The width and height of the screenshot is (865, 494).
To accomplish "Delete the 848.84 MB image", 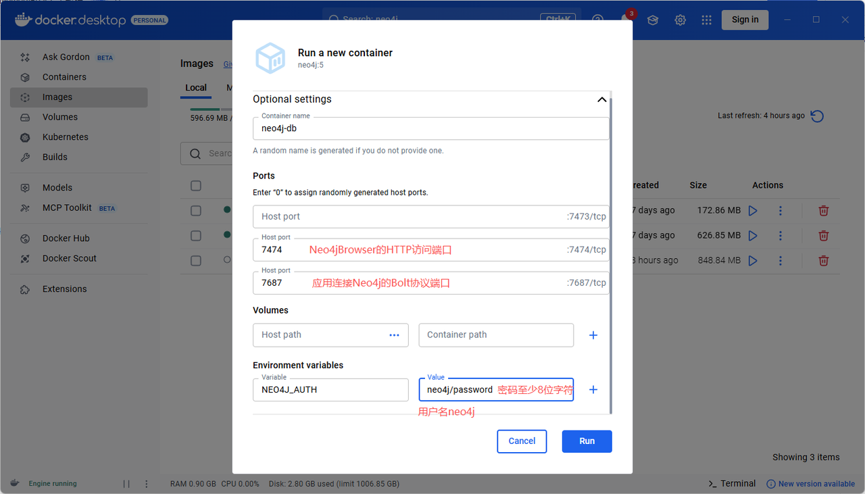I will pos(824,260).
